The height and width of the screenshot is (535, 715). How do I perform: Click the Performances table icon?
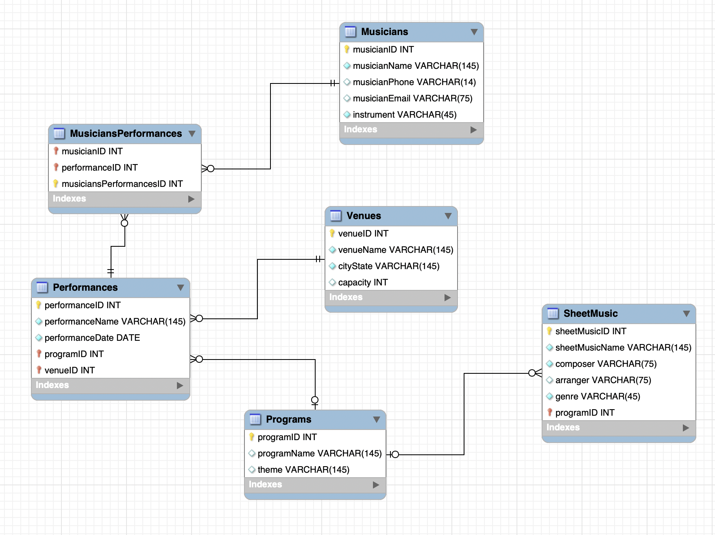pos(42,287)
